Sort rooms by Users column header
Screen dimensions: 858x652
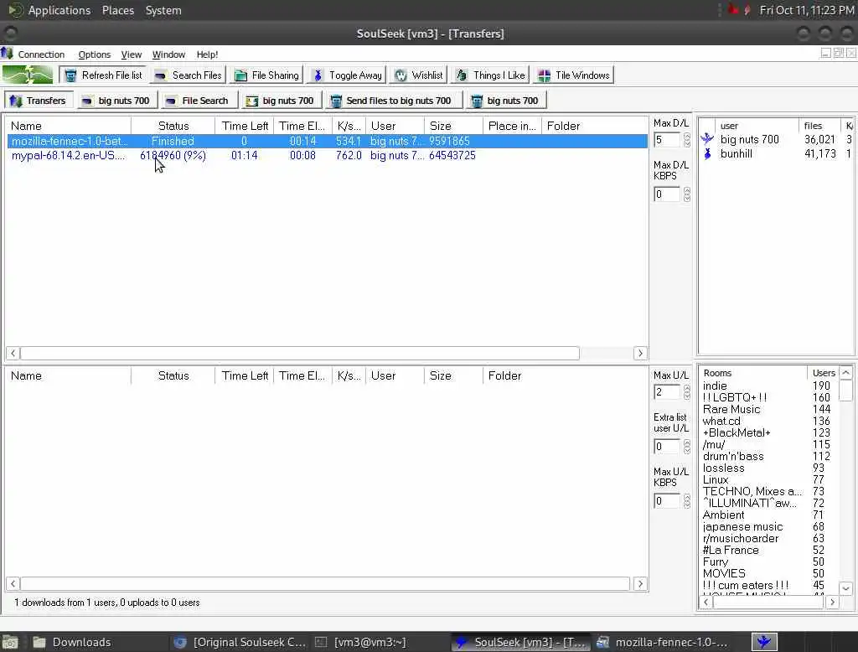click(823, 373)
